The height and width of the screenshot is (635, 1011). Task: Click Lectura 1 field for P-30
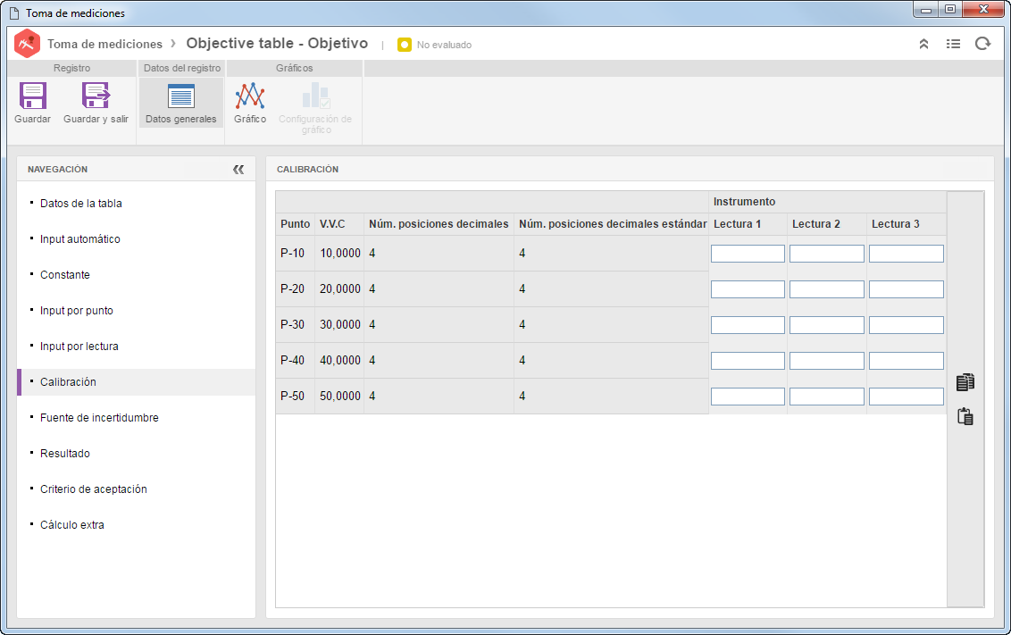click(748, 325)
